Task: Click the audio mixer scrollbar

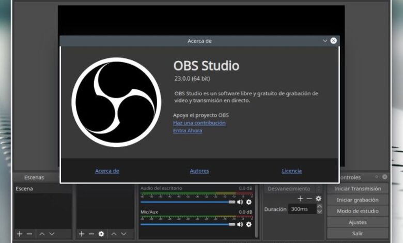Action: point(256,211)
